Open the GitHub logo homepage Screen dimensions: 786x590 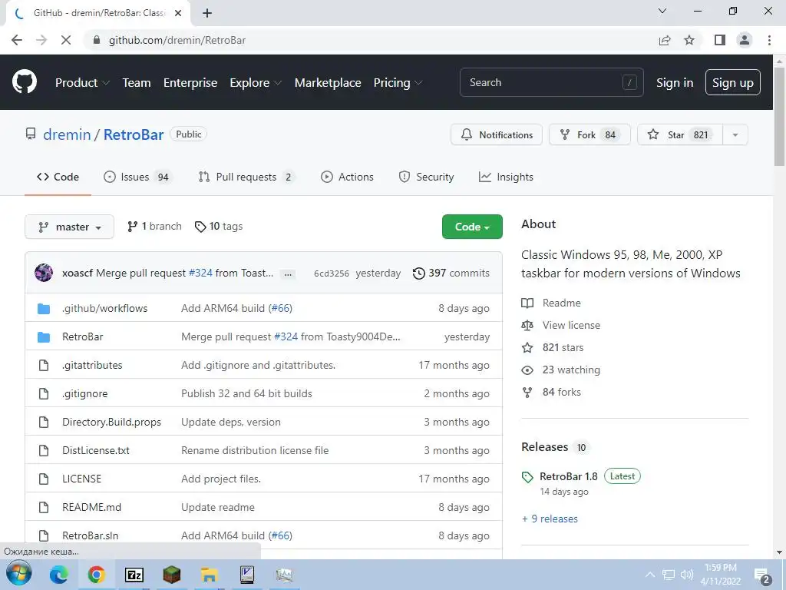click(x=25, y=82)
